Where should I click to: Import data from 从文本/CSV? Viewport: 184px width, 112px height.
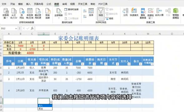[x=14, y=13]
